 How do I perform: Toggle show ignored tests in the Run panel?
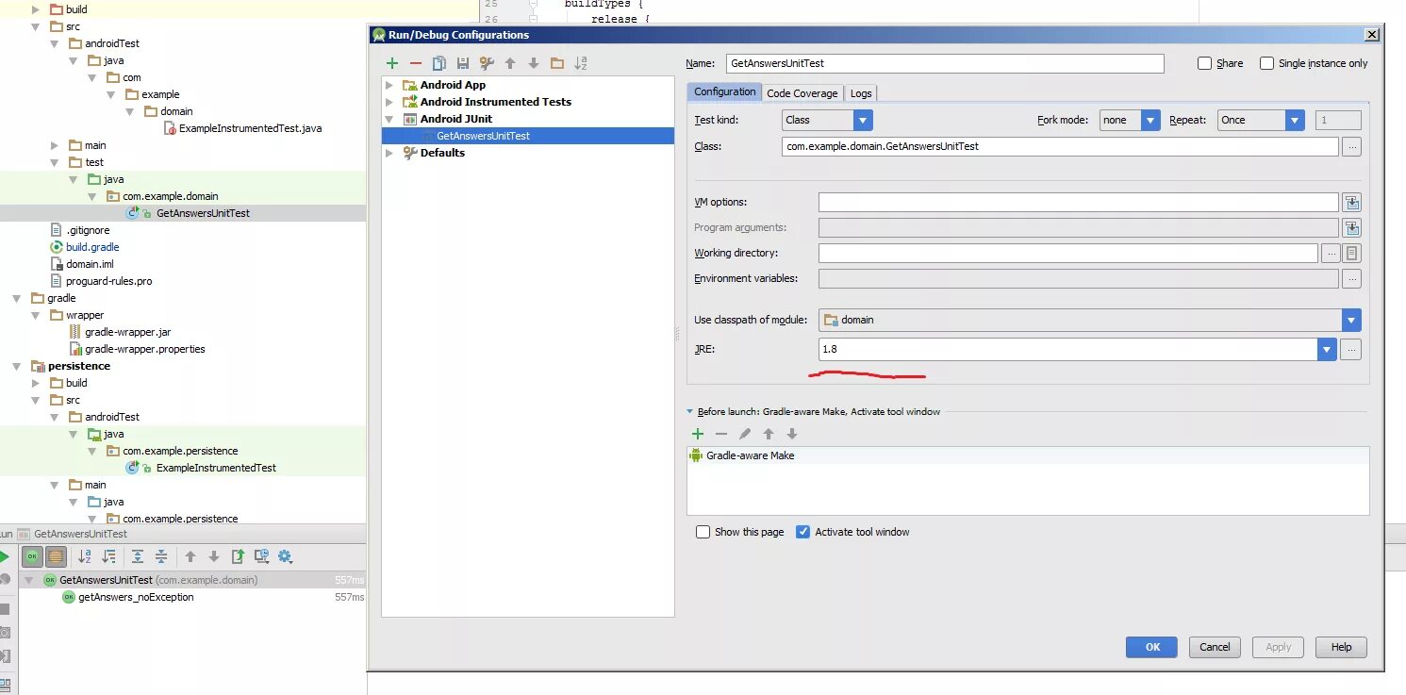tap(56, 556)
